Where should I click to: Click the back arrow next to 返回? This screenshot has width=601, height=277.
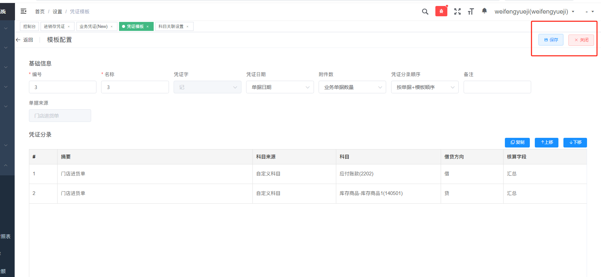click(x=18, y=40)
